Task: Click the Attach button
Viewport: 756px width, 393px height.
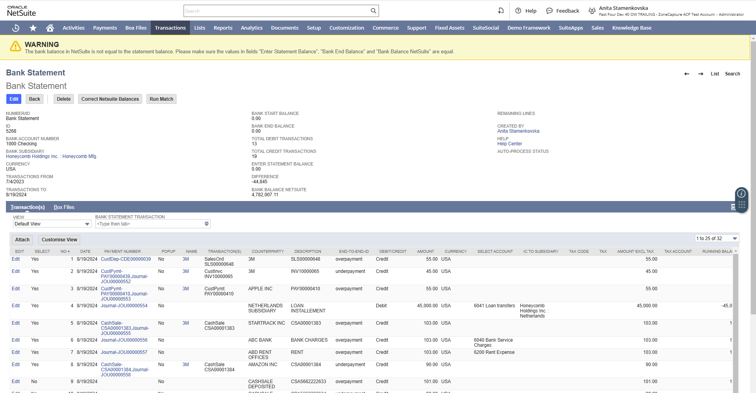Action: (x=22, y=240)
